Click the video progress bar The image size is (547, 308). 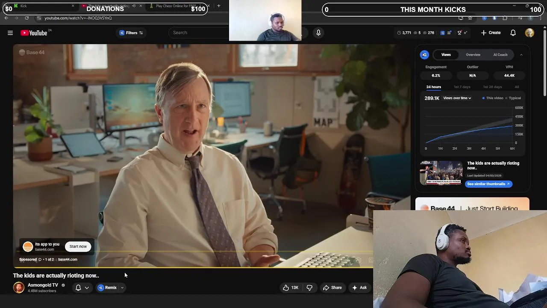193,267
